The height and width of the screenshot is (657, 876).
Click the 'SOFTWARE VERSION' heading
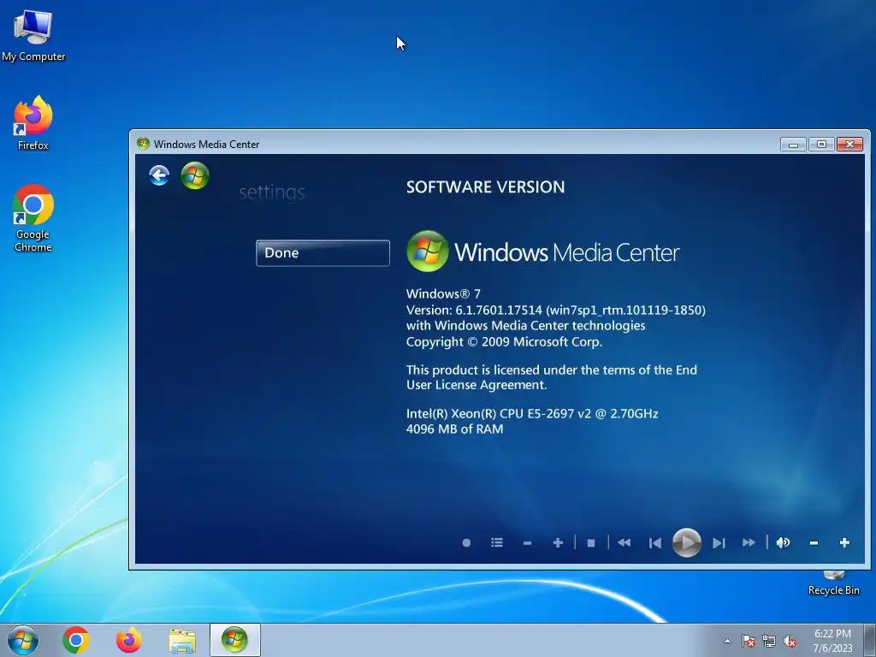click(x=486, y=186)
